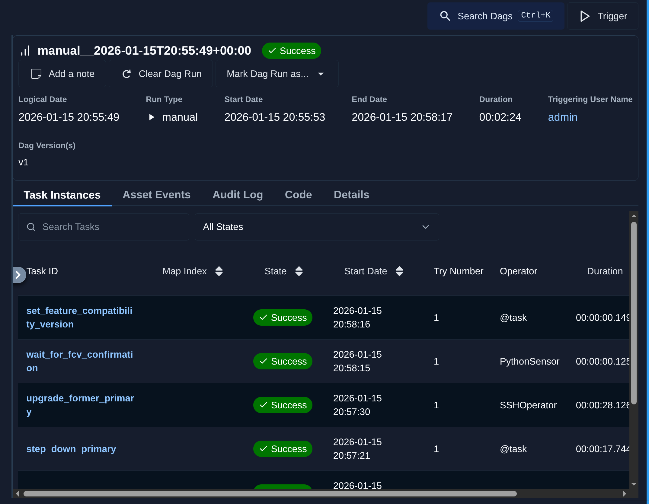
Task: Switch to the Asset Events tab
Action: (x=156, y=195)
